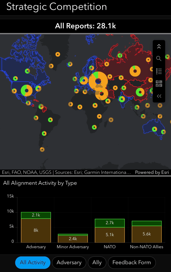The height and width of the screenshot is (272, 171).
Task: Select the orange 5.6k Non-NATO Allies bar
Action: click(146, 234)
